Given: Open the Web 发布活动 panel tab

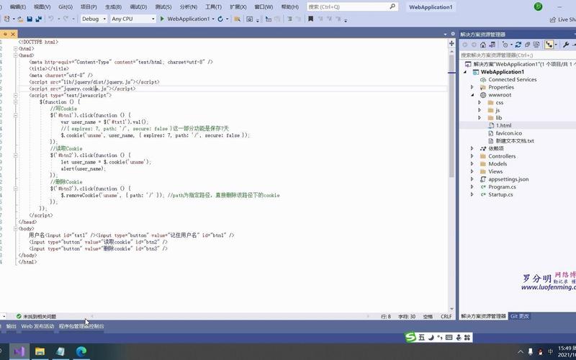Looking at the screenshot, I should [37, 326].
